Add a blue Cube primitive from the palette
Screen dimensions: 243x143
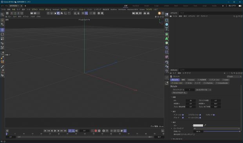(x=167, y=24)
